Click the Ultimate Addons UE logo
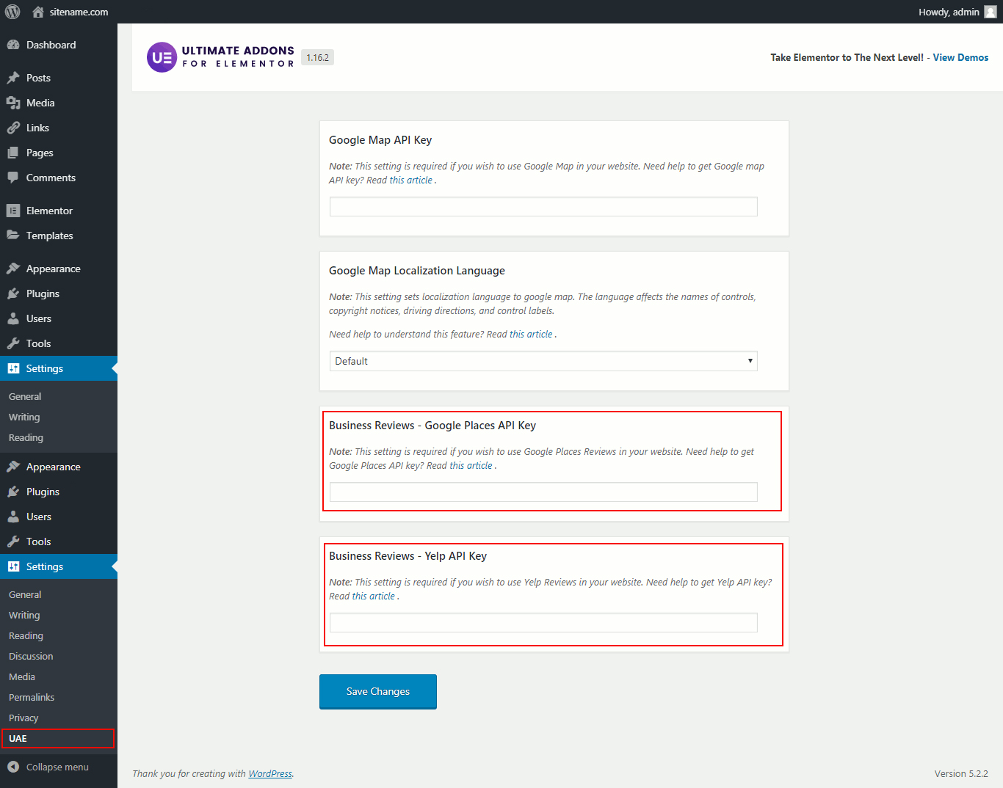Image resolution: width=1003 pixels, height=788 pixels. click(162, 57)
